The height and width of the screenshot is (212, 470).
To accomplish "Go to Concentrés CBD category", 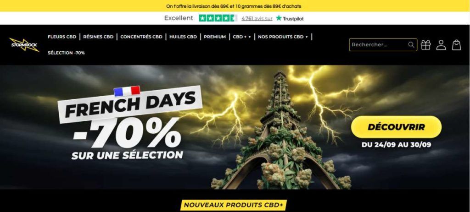I will pos(141,37).
